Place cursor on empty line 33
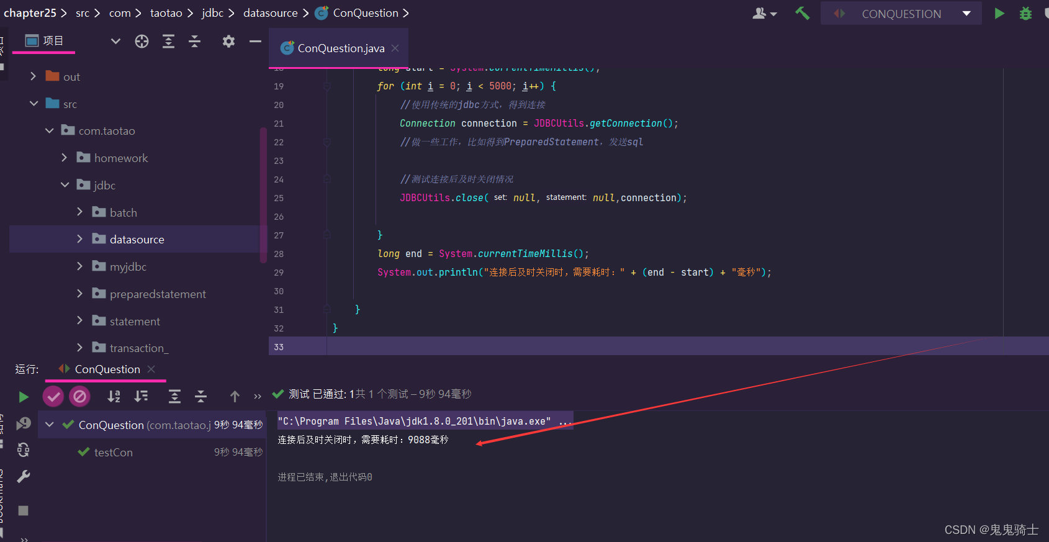The image size is (1049, 542). coord(658,346)
